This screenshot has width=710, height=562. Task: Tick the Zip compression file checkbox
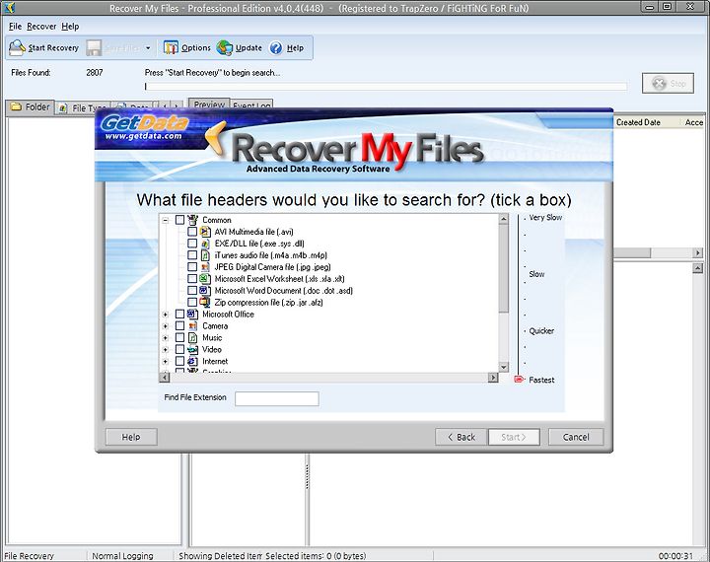pos(192,303)
